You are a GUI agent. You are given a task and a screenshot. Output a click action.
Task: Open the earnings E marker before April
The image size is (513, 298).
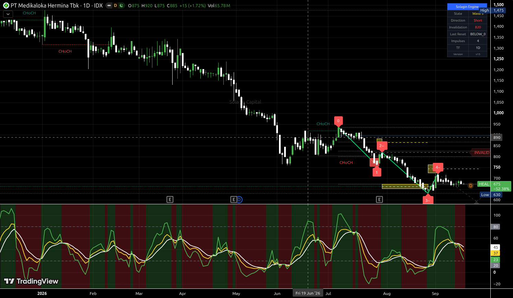pyautogui.click(x=170, y=199)
